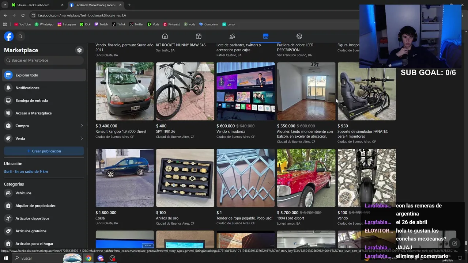Screen dimensions: 468x263
Task: Open Marketplace settings gear
Action: [79, 50]
